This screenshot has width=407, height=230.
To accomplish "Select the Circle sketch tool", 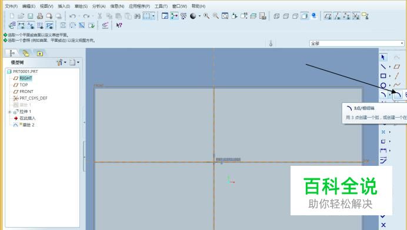I will click(x=383, y=85).
